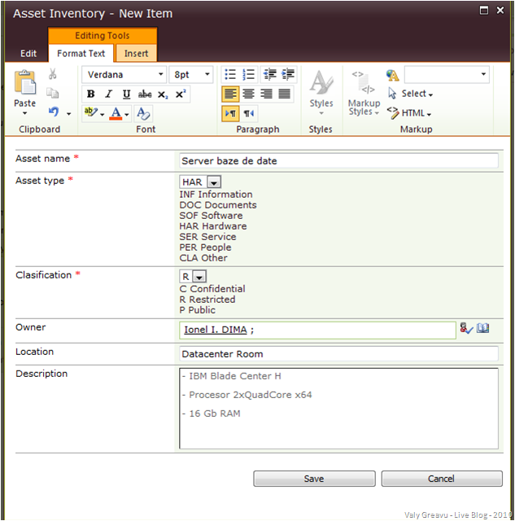
Task: Switch to the Insert ribbon tab
Action: [136, 54]
